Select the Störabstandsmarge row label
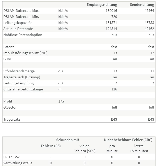Viewport: 156px width, 168px height. tap(19, 71)
